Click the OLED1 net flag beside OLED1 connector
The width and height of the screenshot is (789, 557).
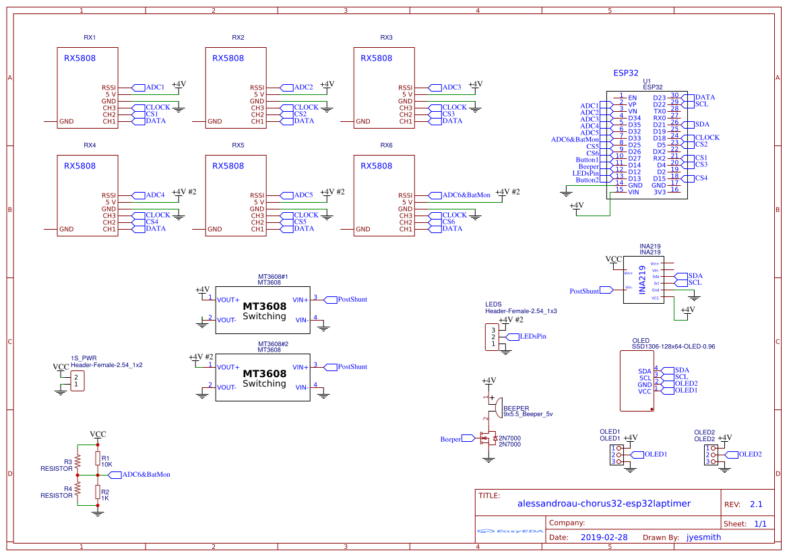coord(649,455)
